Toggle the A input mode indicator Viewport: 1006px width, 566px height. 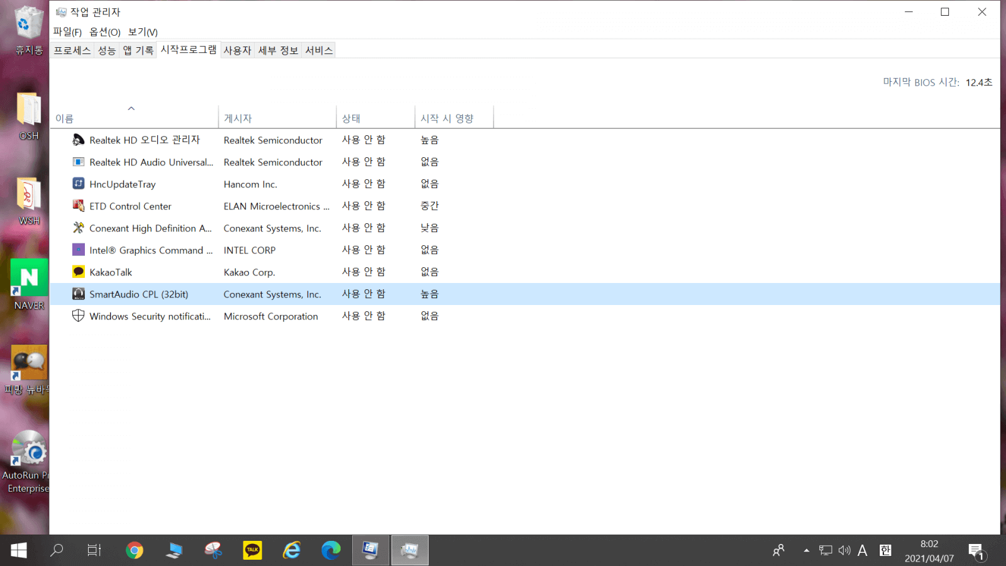point(863,550)
